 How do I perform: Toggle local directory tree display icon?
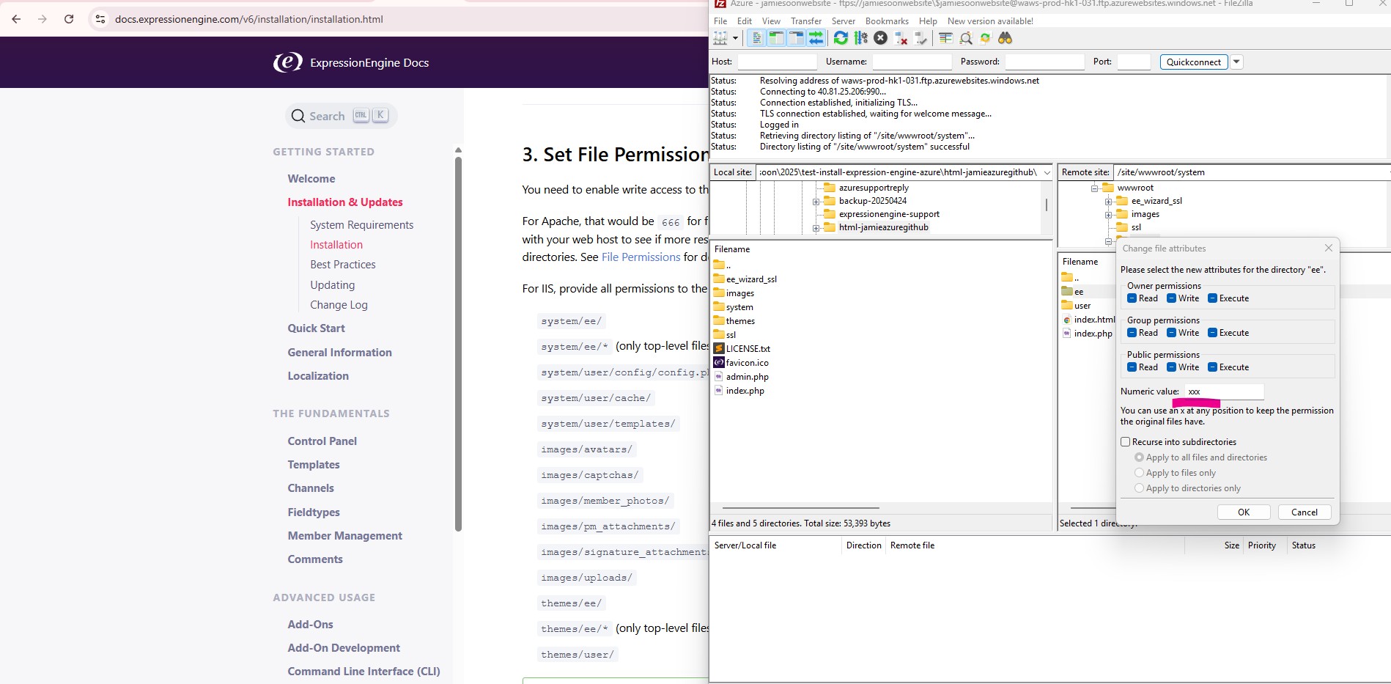776,38
